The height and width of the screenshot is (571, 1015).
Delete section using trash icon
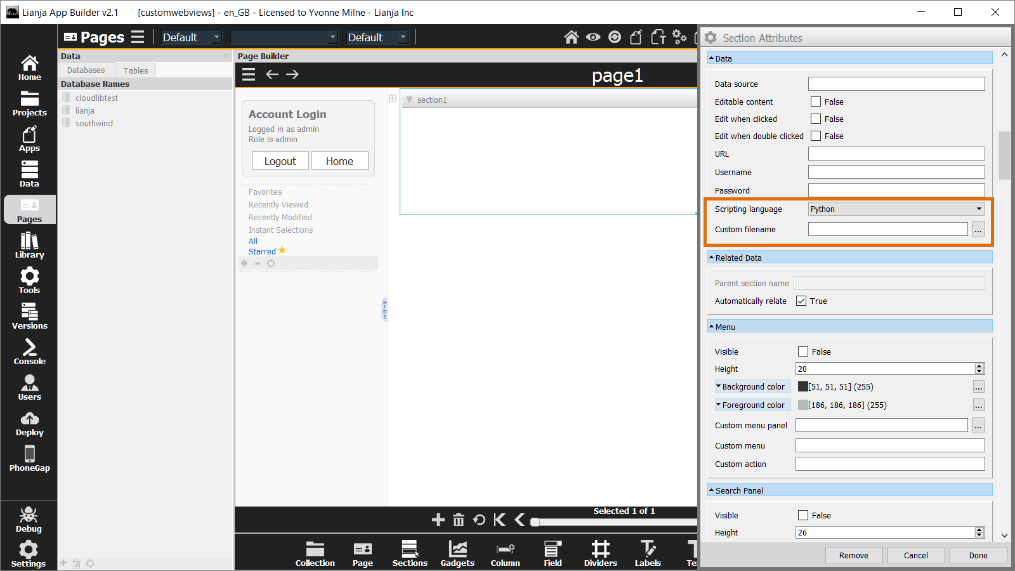click(459, 520)
